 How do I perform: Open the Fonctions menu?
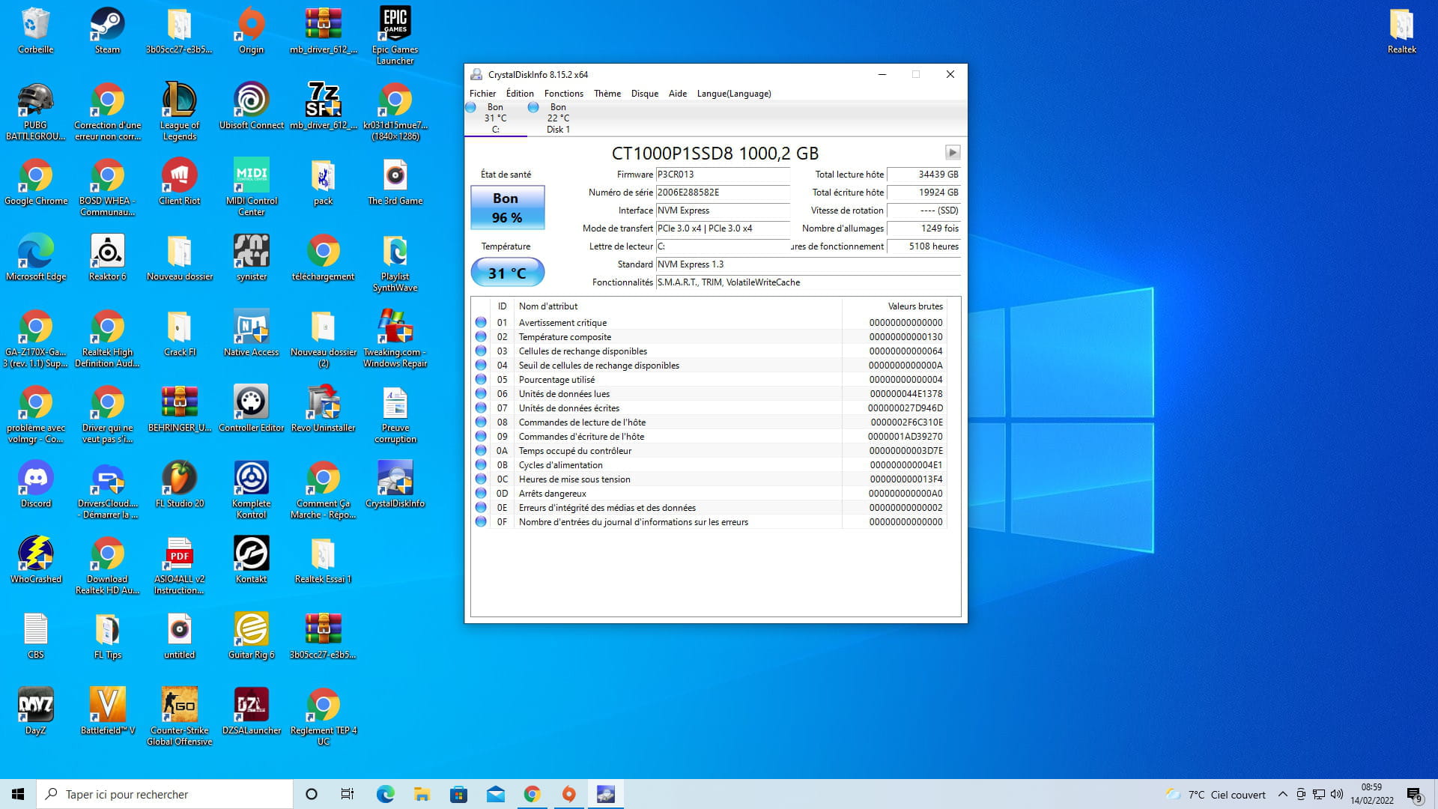563,94
